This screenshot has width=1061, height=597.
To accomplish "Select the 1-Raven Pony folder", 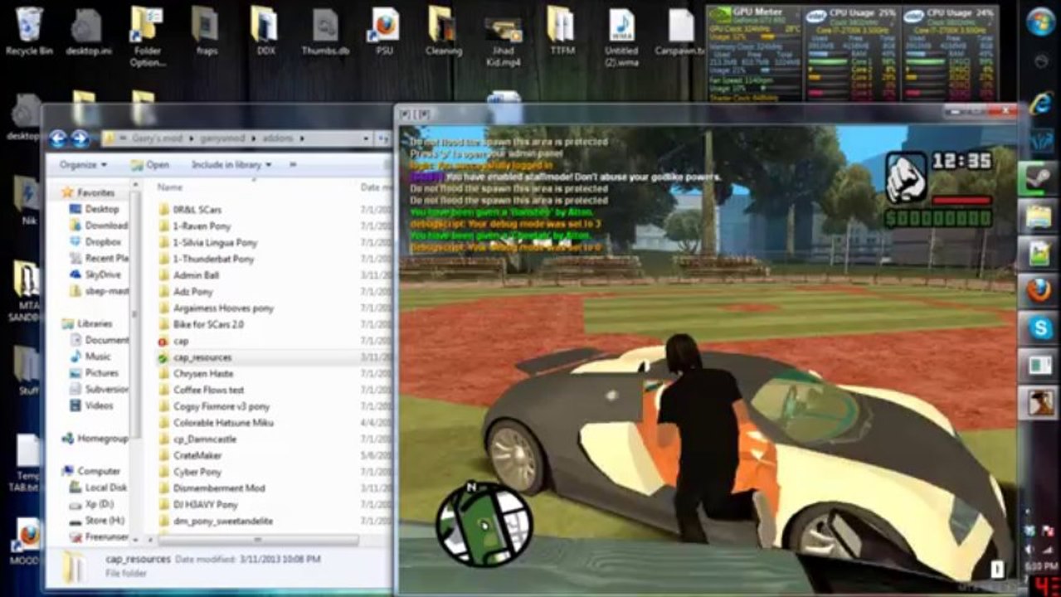I will tap(194, 226).
